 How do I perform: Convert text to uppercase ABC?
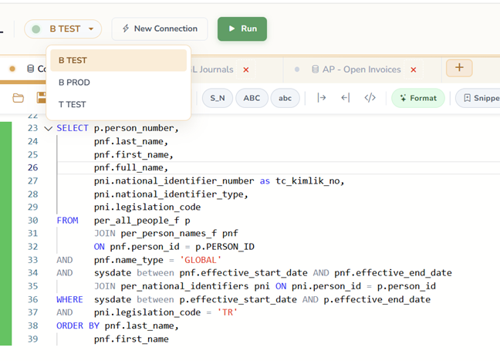tap(252, 98)
